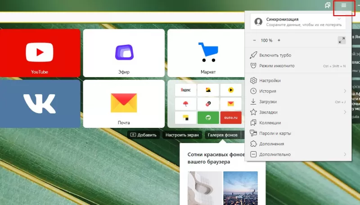Click the red-and-black circles mini icon in the folder tile
Viewport: 360px width, 205px height.
pyautogui.click(x=208, y=104)
